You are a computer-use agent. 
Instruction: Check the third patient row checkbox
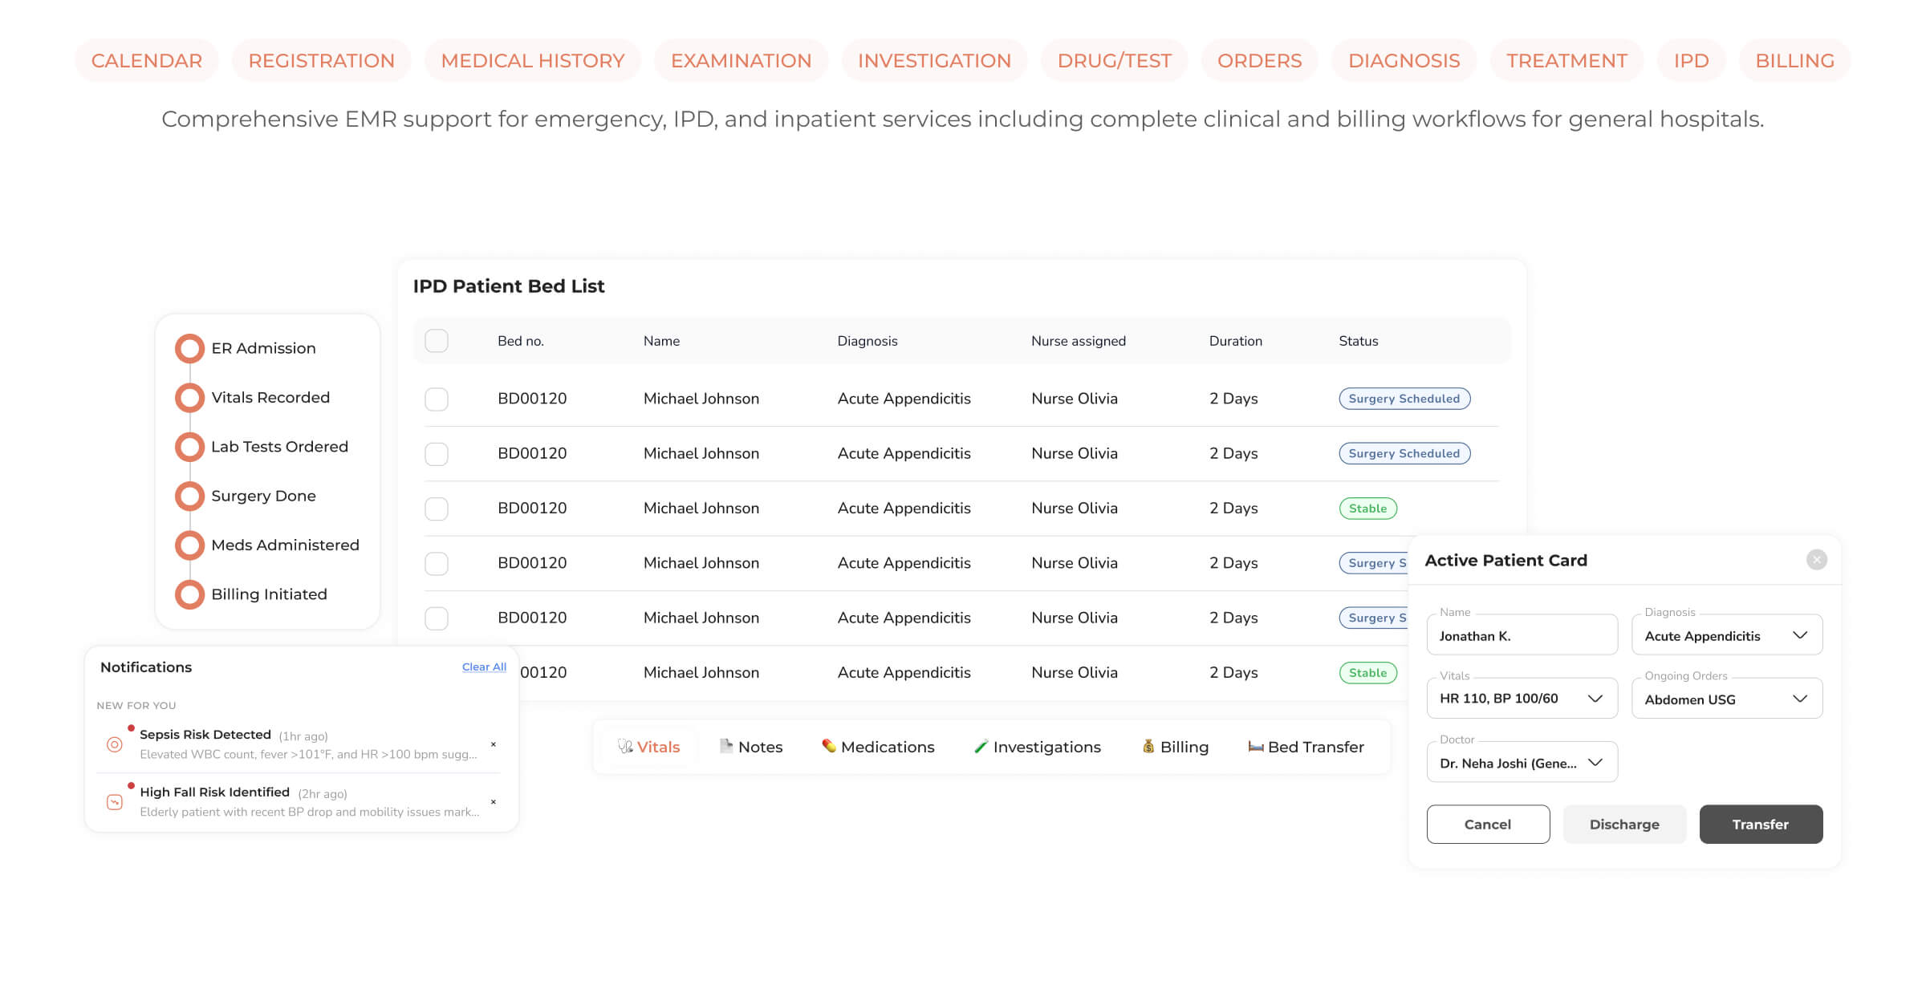[x=437, y=509]
